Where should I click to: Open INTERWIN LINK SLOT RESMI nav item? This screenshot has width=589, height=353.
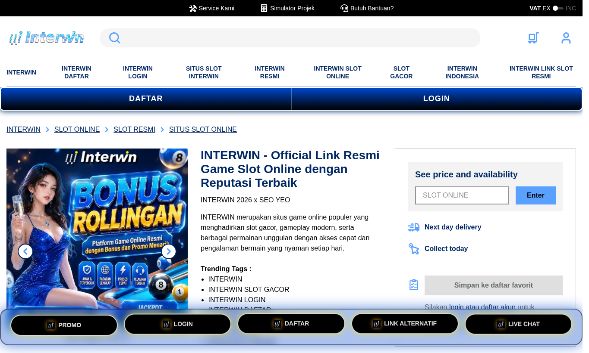(541, 72)
